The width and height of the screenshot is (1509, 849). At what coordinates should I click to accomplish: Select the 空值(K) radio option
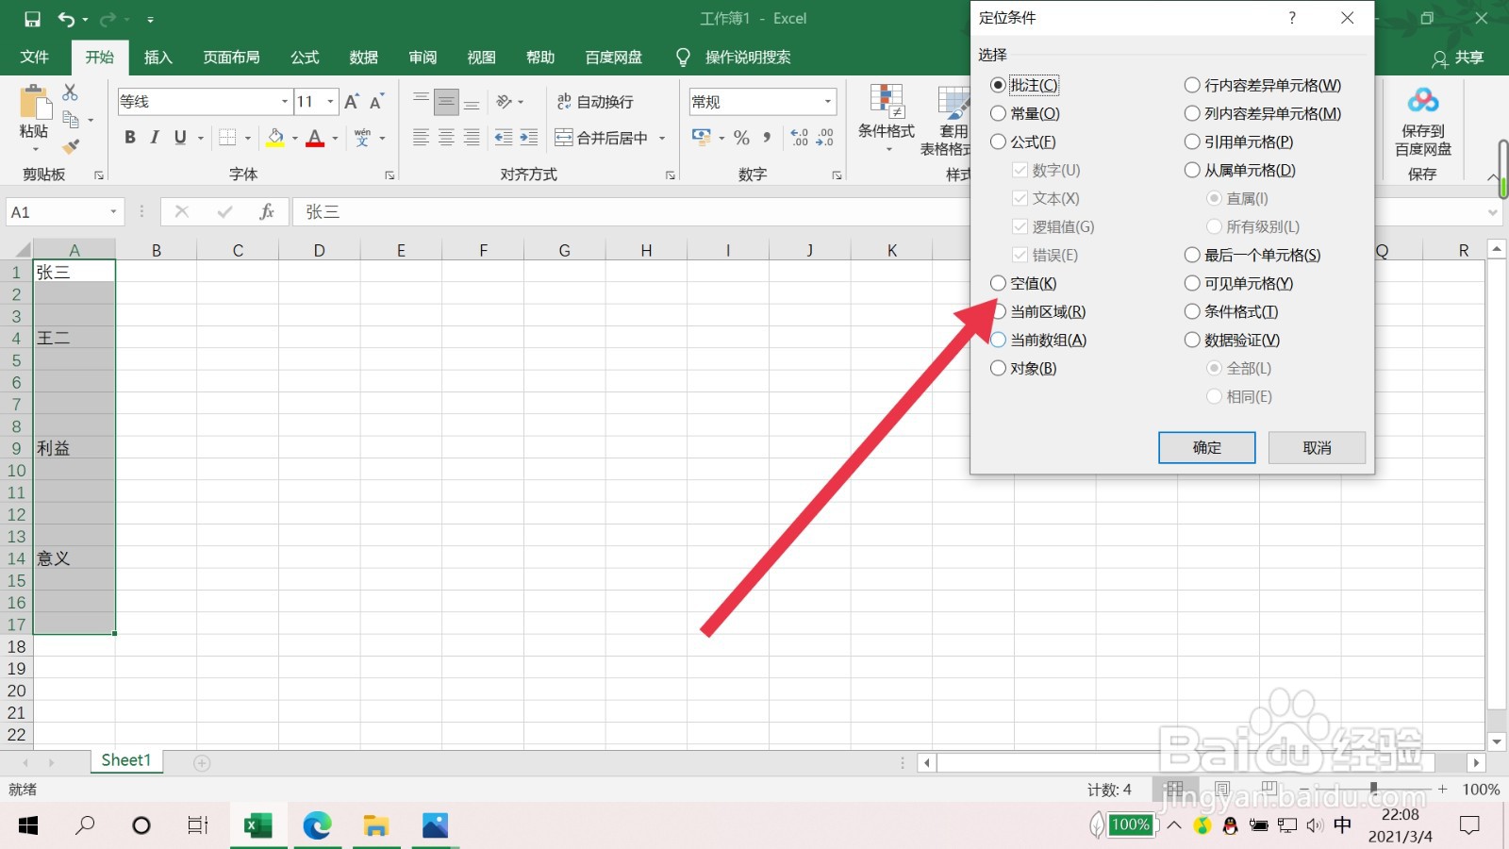click(998, 283)
